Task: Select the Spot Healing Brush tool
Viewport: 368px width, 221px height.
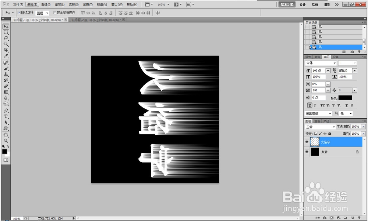Action: [6, 63]
